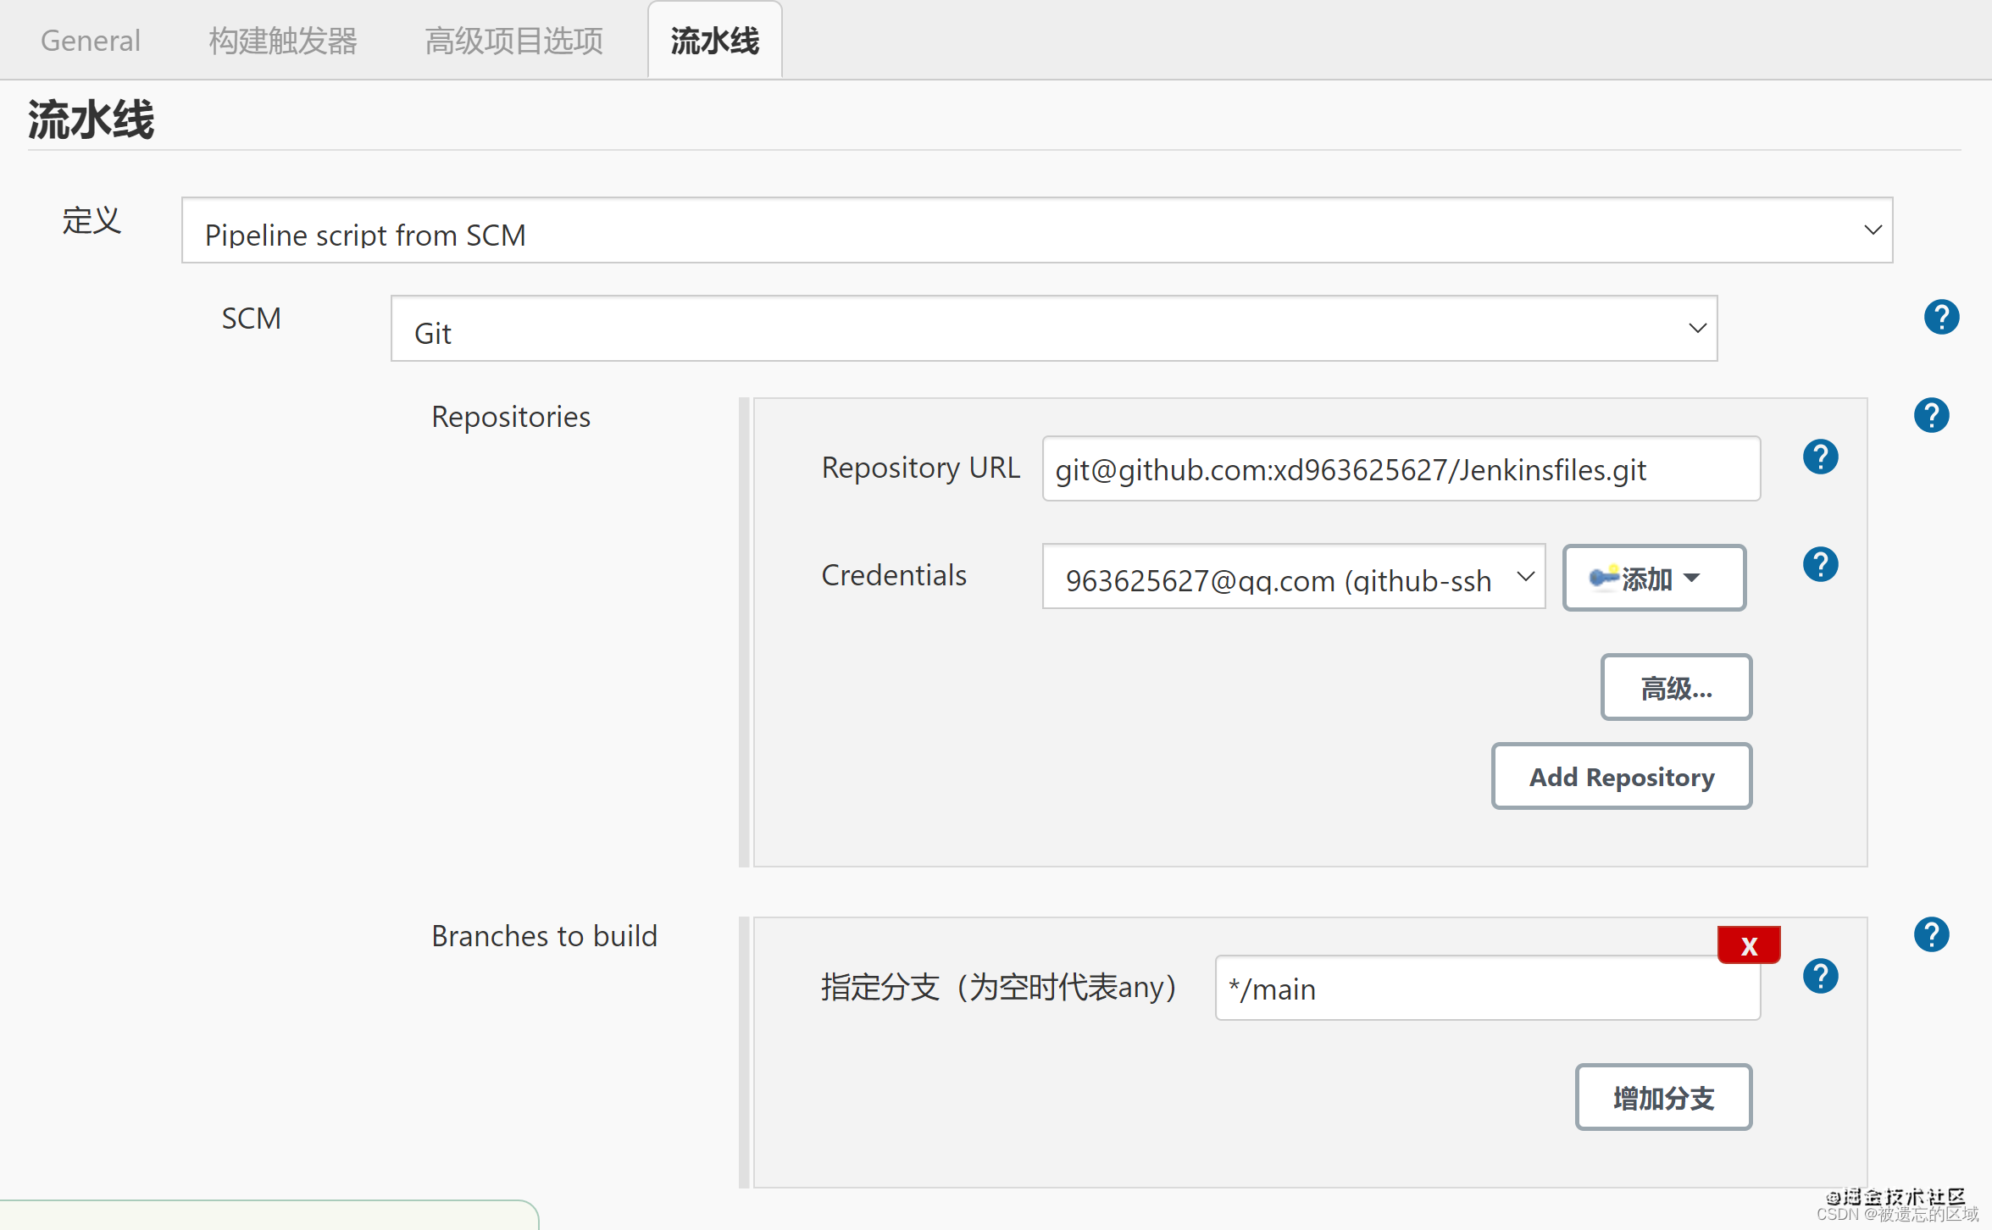1992x1230 pixels.
Task: Click the Credentials label
Action: [x=894, y=575]
